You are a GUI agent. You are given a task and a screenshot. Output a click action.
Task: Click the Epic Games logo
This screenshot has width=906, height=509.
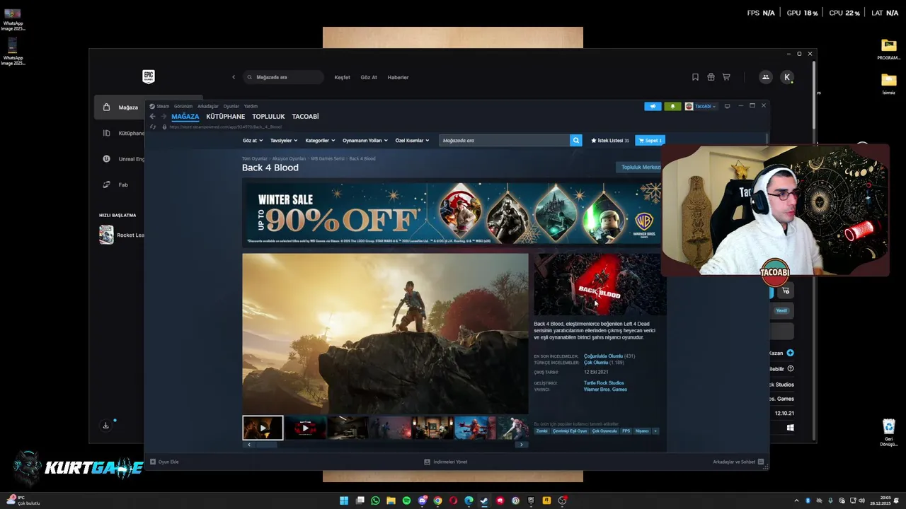coord(148,76)
